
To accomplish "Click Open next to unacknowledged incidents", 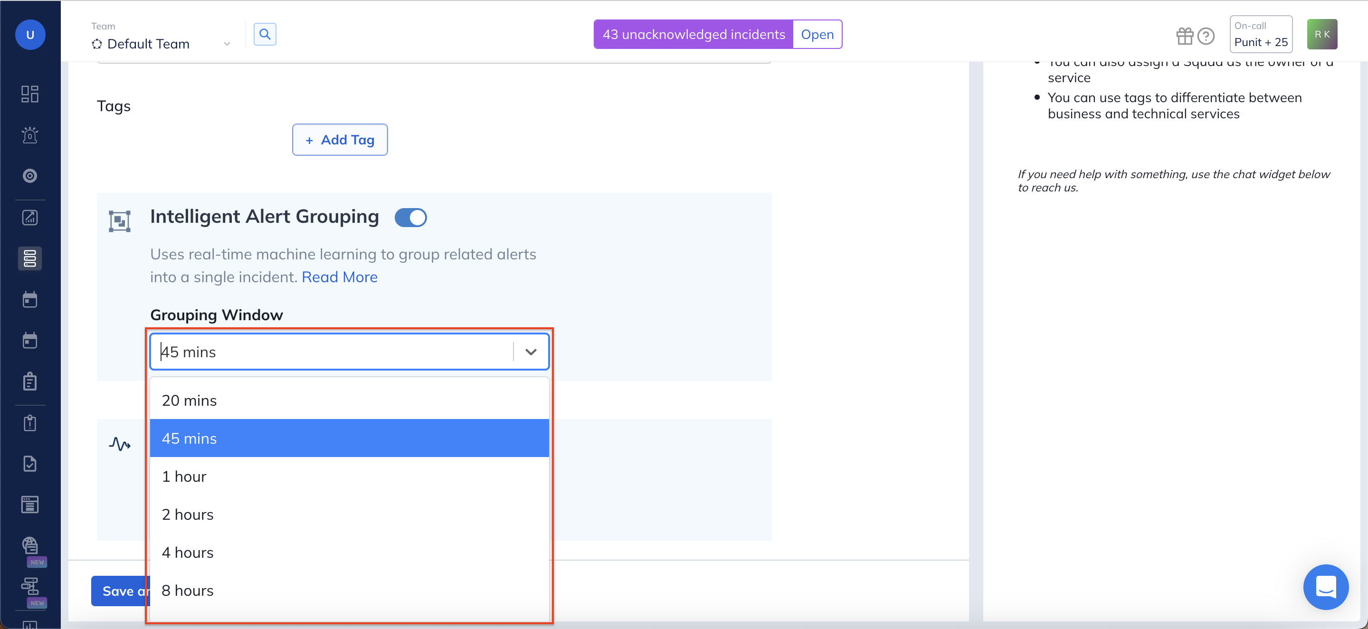I will (817, 35).
